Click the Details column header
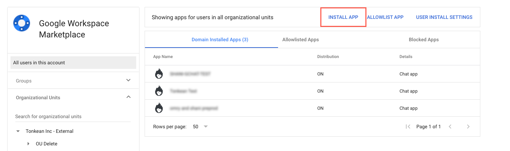 click(x=406, y=57)
